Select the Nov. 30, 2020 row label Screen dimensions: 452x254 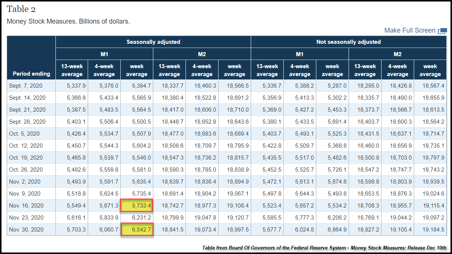pyautogui.click(x=26, y=230)
